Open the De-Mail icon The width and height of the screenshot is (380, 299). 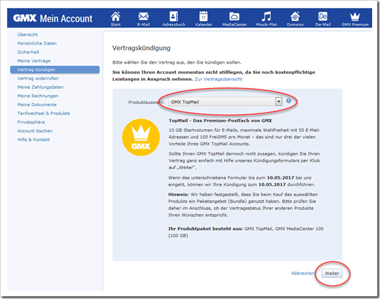pos(323,18)
